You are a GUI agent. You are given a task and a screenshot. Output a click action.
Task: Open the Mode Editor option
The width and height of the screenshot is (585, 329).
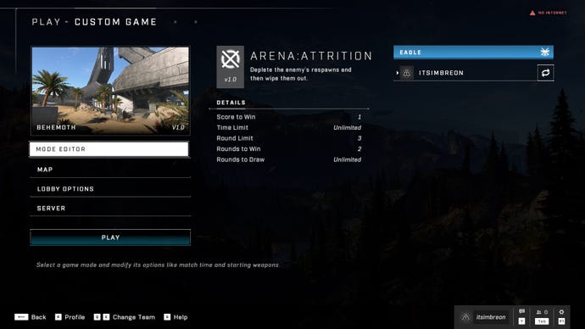(x=109, y=149)
